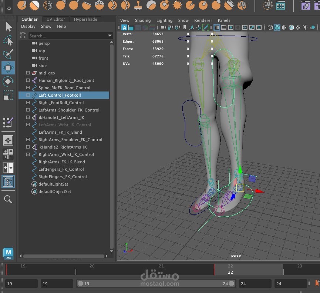
Task: Click the Outliner vertical scrollbar
Action: click(x=112, y=146)
